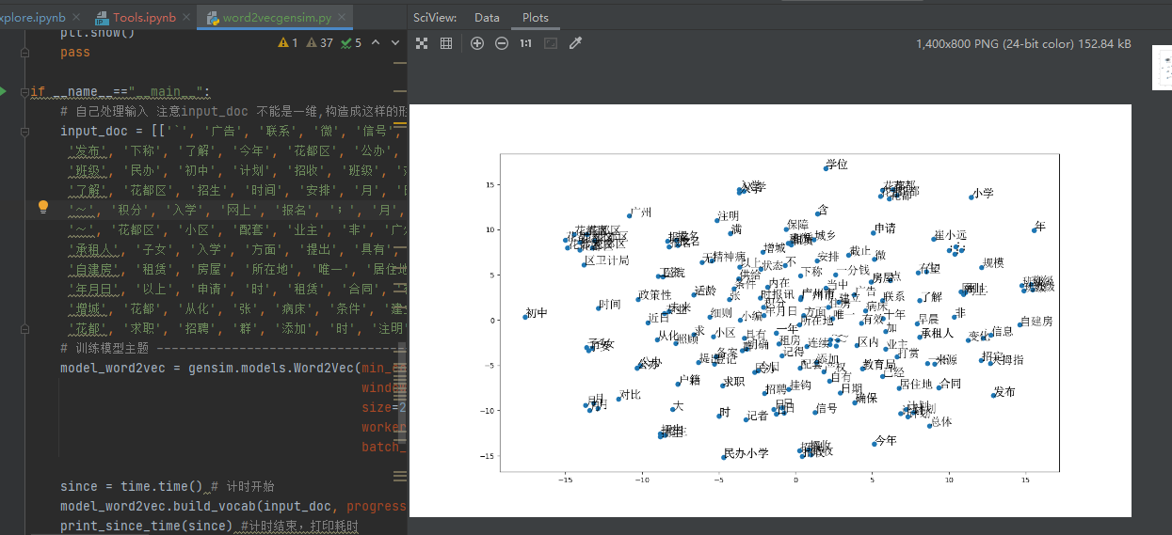Click the since = time.time() line
This screenshot has width=1172, height=535.
coord(167,486)
